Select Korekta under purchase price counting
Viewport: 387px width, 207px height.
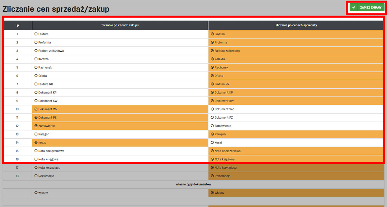point(36,59)
